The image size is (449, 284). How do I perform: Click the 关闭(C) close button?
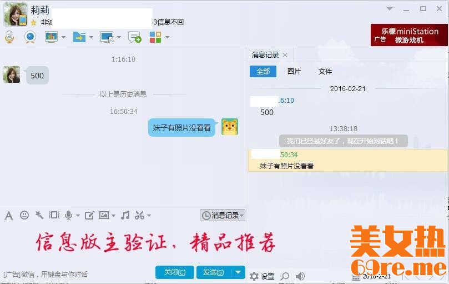175,272
